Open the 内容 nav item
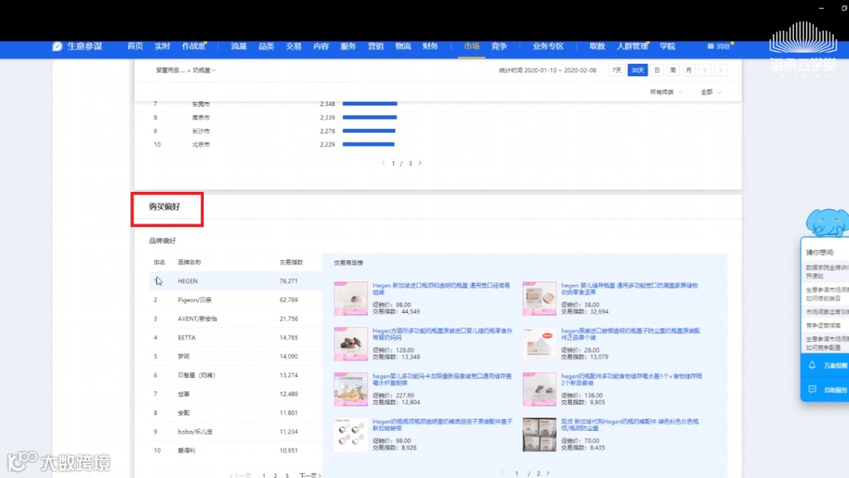The height and width of the screenshot is (478, 849). (x=321, y=46)
